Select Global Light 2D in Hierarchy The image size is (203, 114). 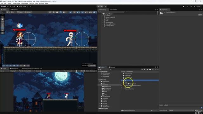110,17
